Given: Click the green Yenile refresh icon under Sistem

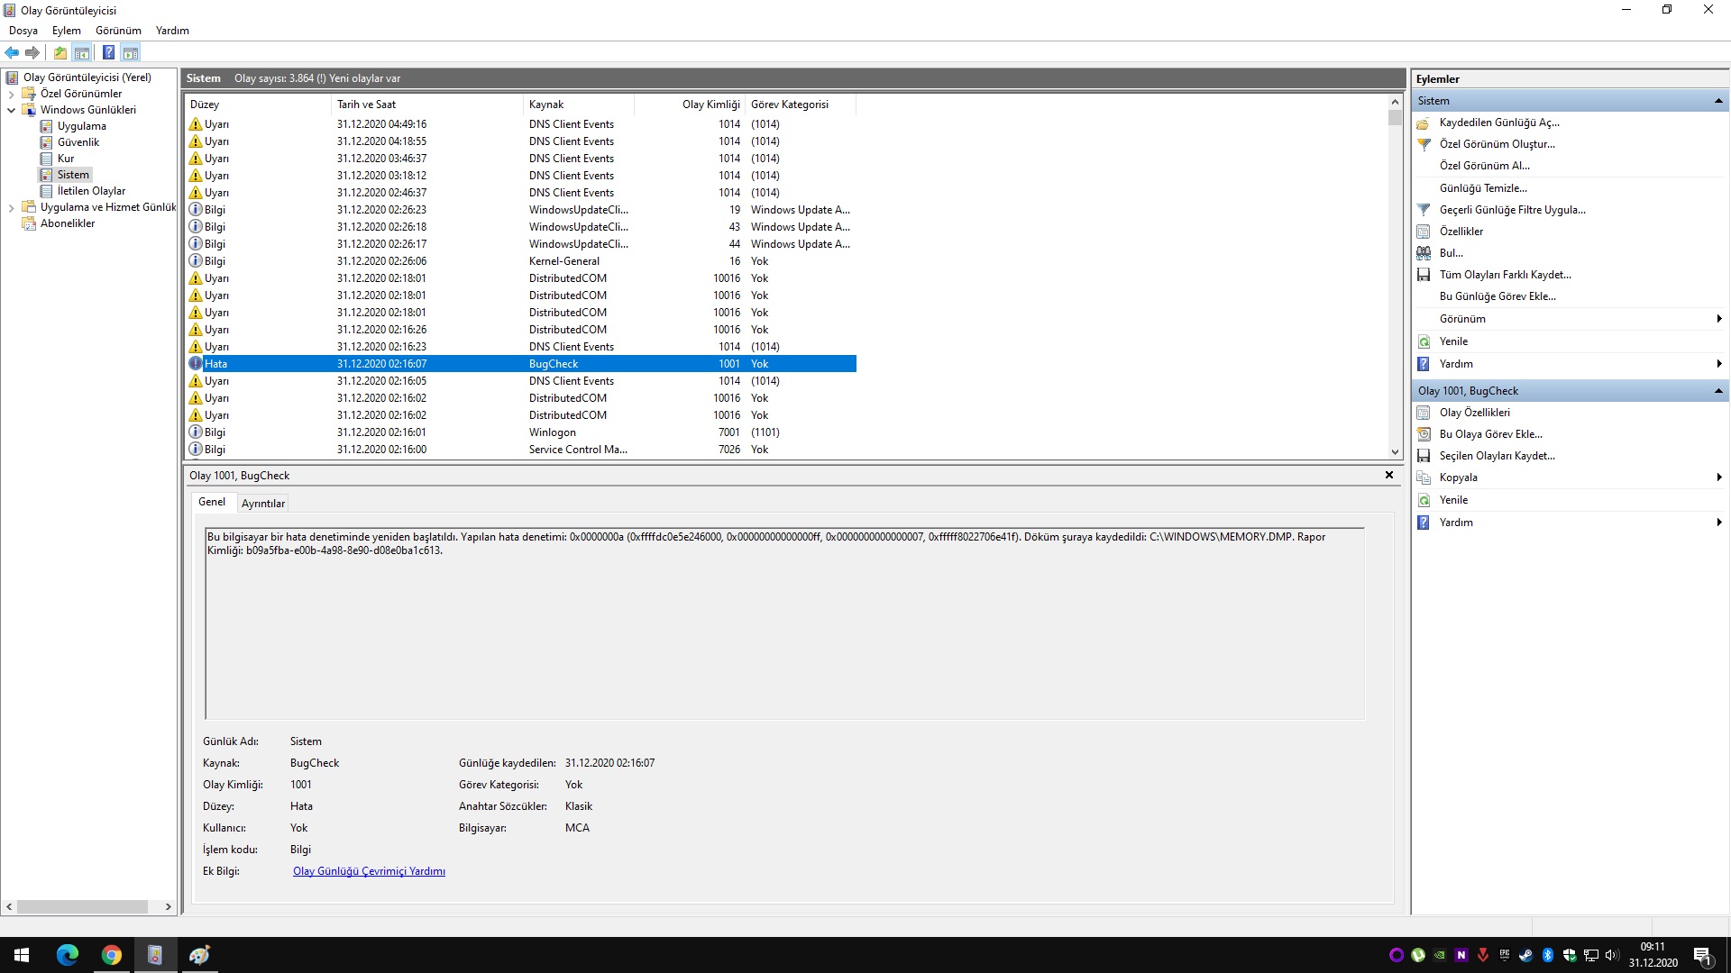Looking at the screenshot, I should pos(1424,341).
